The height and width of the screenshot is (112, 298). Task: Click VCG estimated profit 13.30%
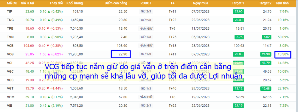point(283,55)
